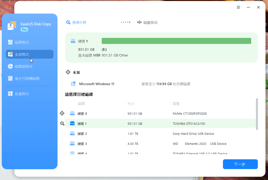
Task: Click the 1.81 TB size of 硬碟 2
Action: pyautogui.click(x=133, y=134)
